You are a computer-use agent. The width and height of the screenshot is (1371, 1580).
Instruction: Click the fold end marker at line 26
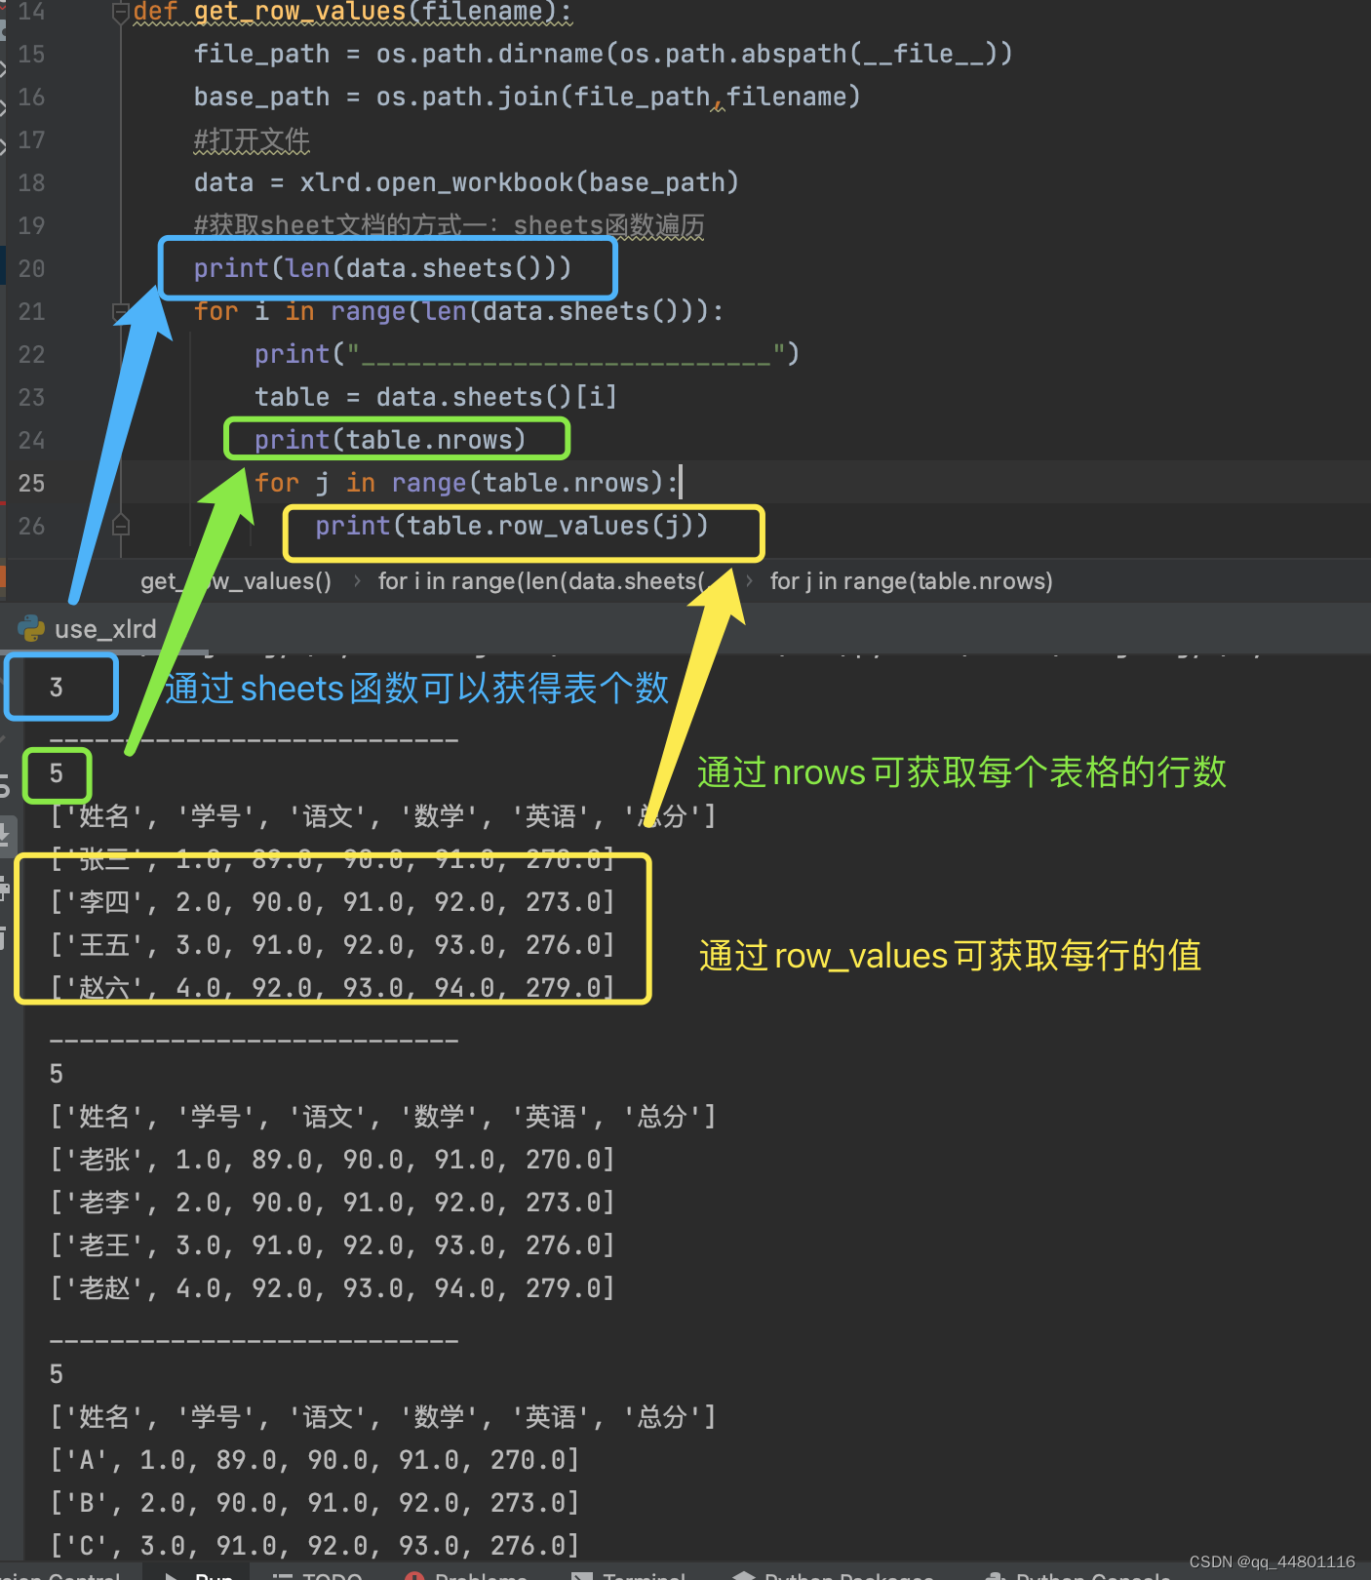click(121, 527)
